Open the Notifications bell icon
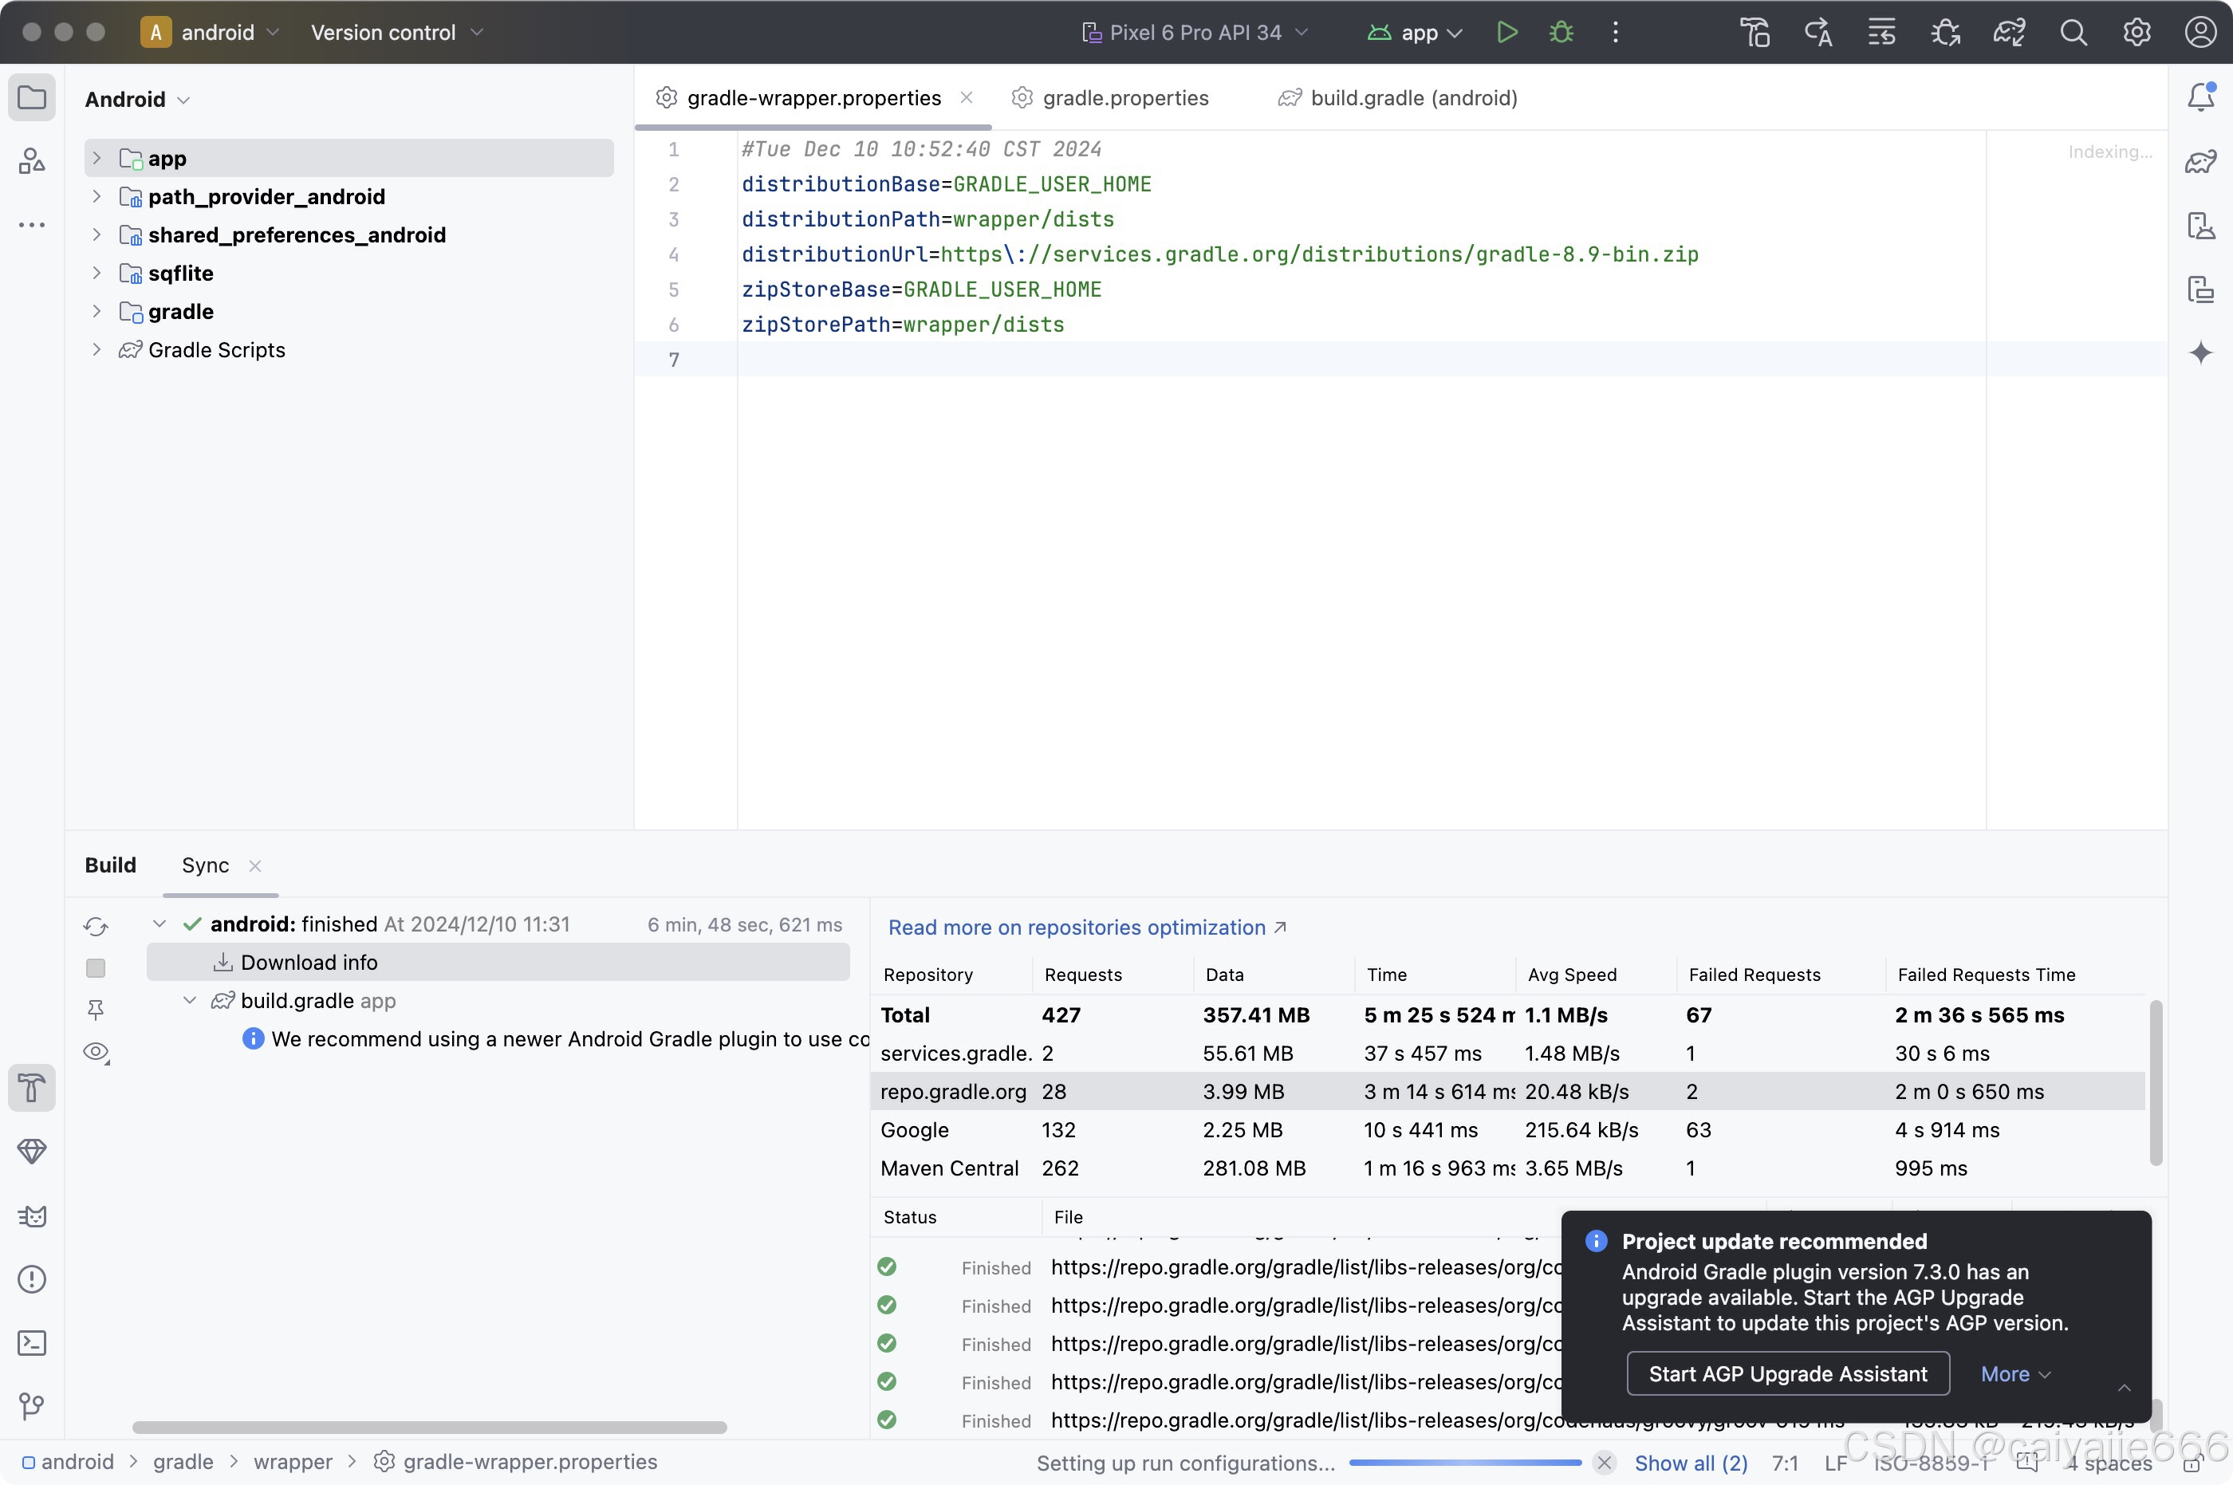The image size is (2233, 1485). coord(2201,97)
